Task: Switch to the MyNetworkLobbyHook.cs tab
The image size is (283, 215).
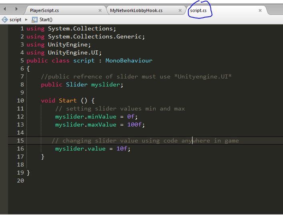Action: (x=136, y=10)
